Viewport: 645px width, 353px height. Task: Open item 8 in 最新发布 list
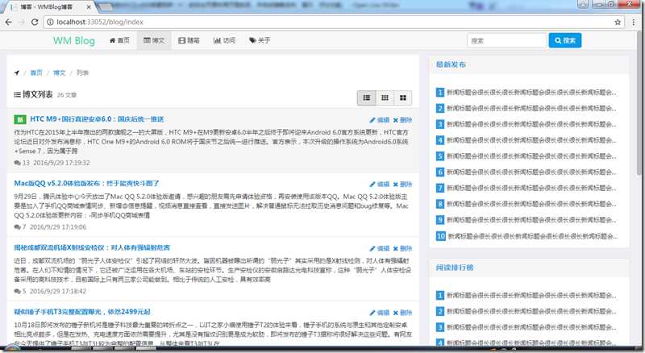[x=531, y=204]
